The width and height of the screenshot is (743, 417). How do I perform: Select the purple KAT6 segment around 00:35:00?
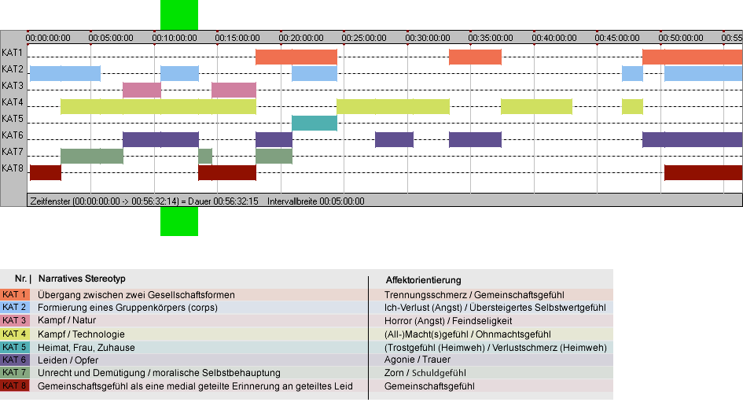(475, 139)
